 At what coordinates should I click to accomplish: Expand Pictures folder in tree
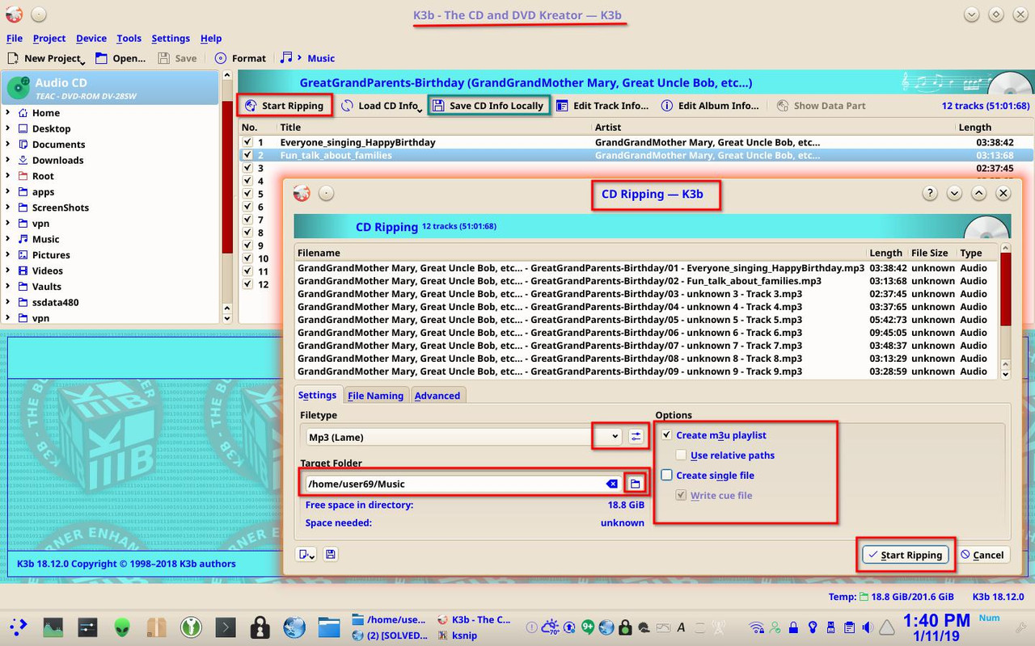pyautogui.click(x=8, y=255)
